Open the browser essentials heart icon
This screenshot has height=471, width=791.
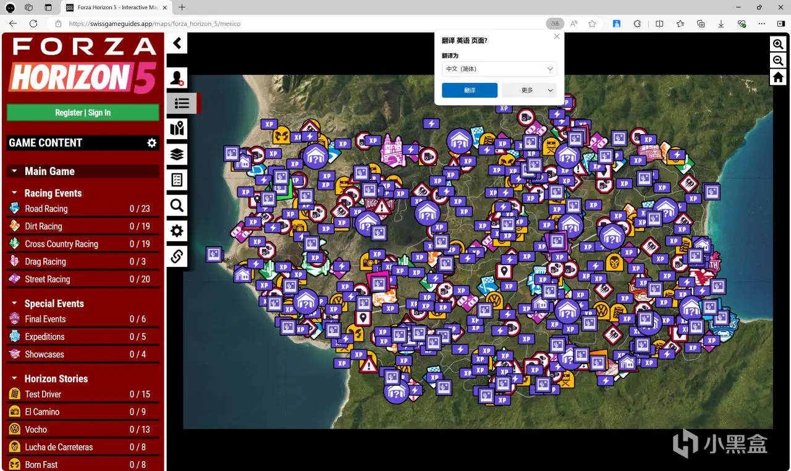(x=742, y=23)
